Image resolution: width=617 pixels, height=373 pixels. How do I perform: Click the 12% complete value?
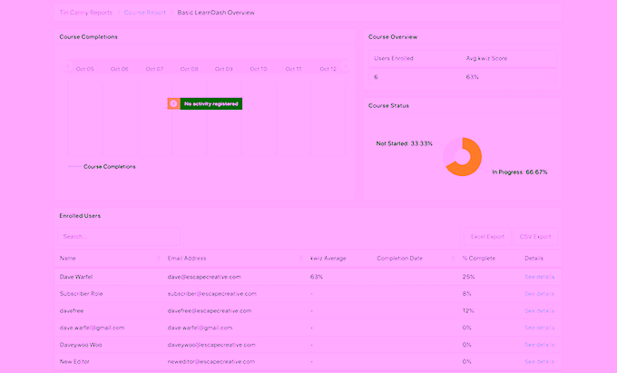click(x=468, y=310)
